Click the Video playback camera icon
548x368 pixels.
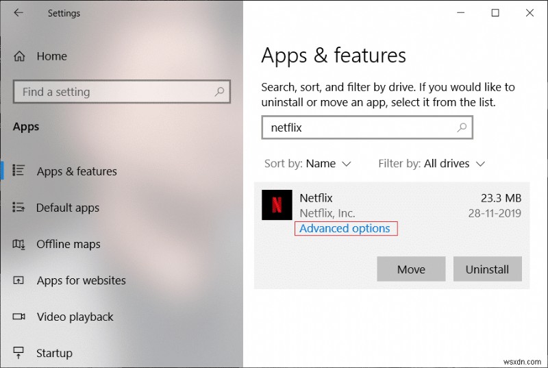pos(19,317)
